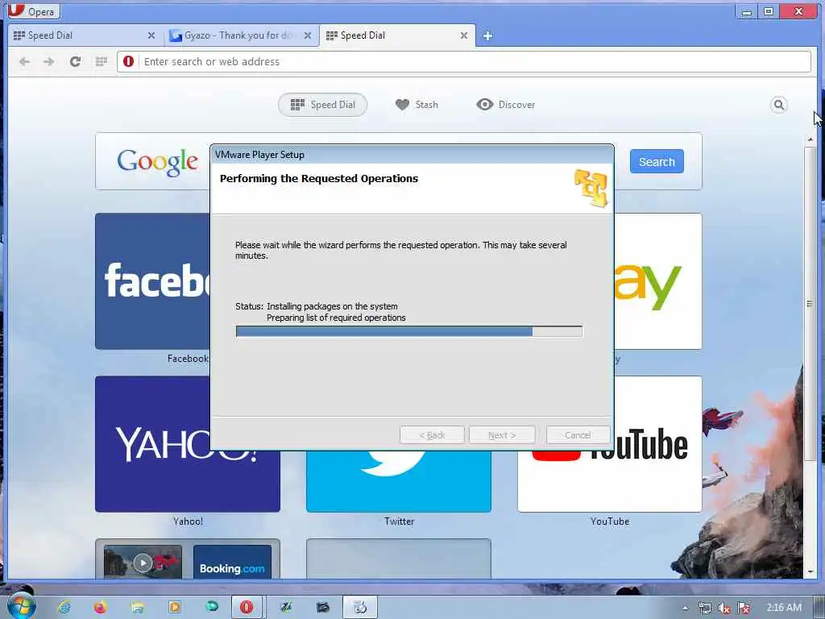Click the page scrollbar down arrow
Screen dimensions: 825x619
pos(810,571)
